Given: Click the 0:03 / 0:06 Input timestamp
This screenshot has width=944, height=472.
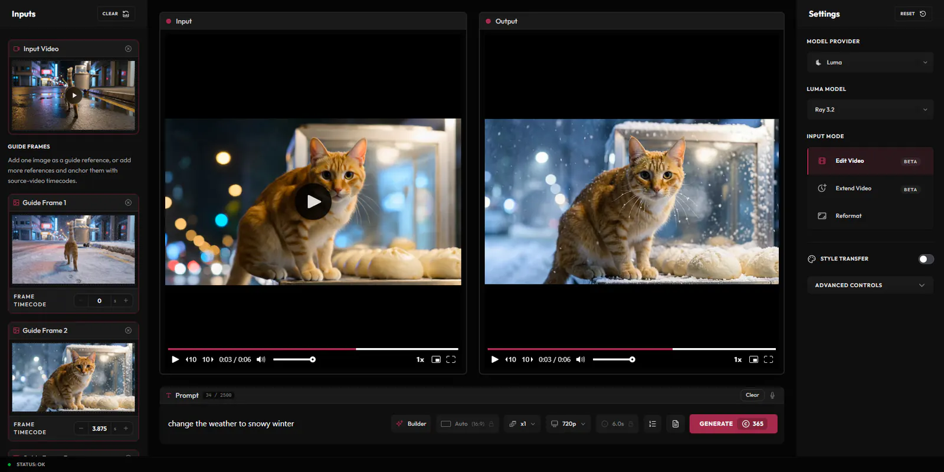Looking at the screenshot, I should (x=235, y=359).
